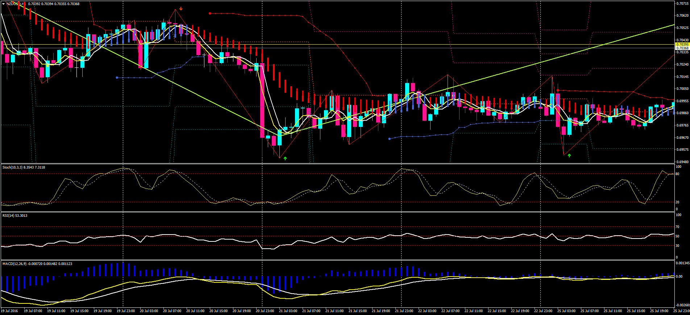Image resolution: width=690 pixels, height=315 pixels.
Task: Click the blue dot near 21 Jul 23:00
Action: click(390, 138)
